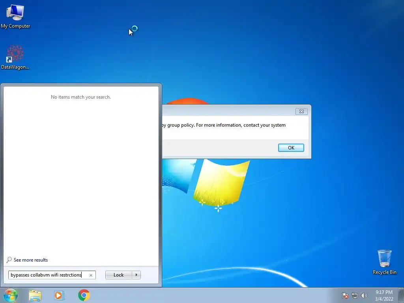Click the Lock button

[x=118, y=275]
